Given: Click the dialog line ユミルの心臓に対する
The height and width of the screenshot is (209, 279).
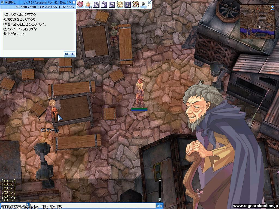Looking at the screenshot, I should (x=20, y=14).
